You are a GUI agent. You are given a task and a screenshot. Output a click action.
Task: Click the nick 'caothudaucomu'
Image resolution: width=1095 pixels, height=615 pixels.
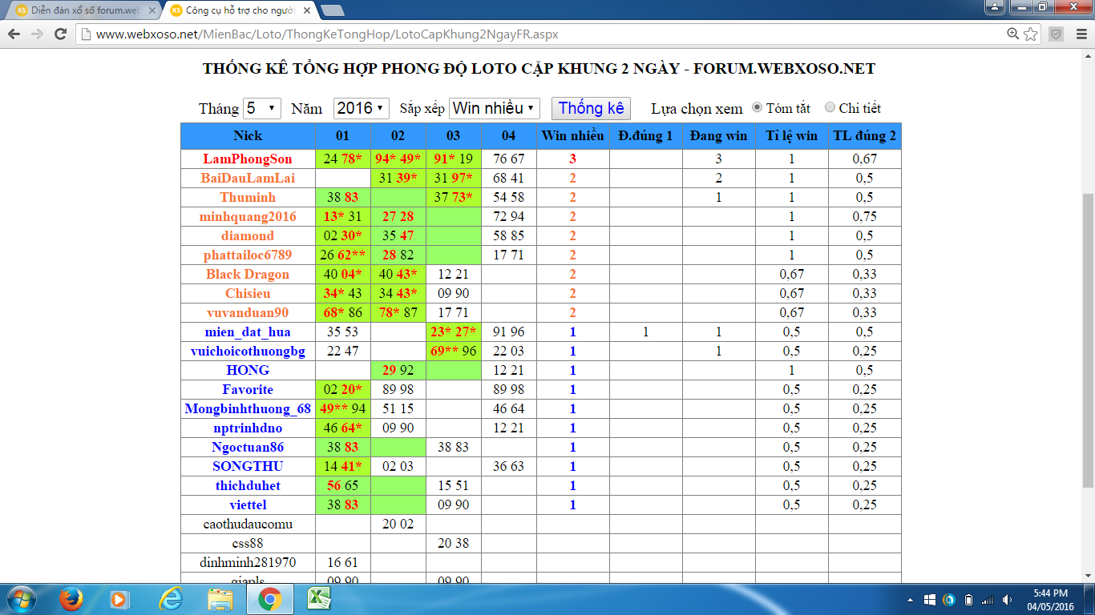pyautogui.click(x=248, y=524)
